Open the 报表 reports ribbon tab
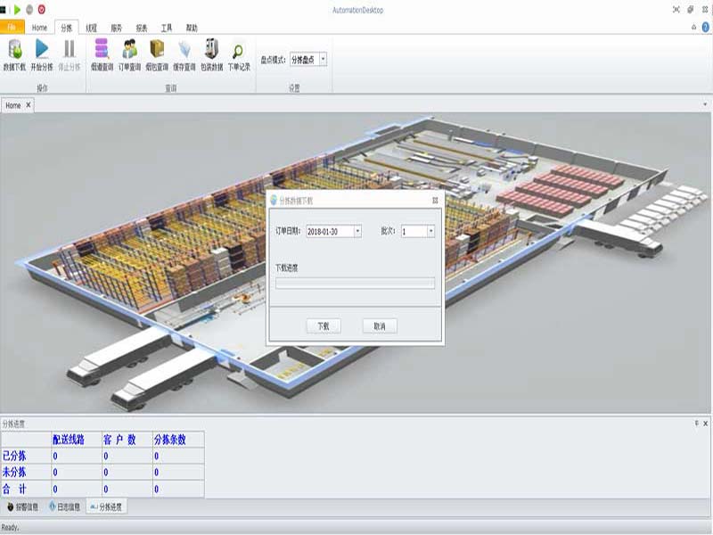The height and width of the screenshot is (535, 713). (142, 28)
